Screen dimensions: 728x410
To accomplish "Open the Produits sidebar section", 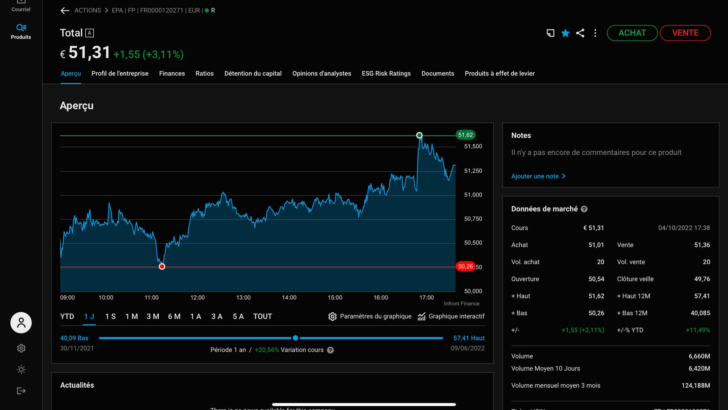I will click(21, 31).
